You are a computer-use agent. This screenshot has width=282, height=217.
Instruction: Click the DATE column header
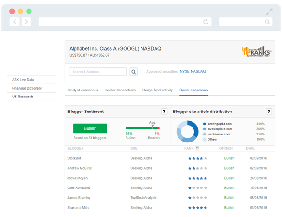coord(250,148)
